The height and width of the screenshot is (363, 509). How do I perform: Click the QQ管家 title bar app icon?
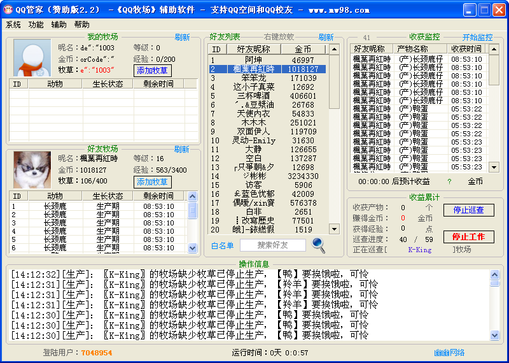(x=8, y=10)
